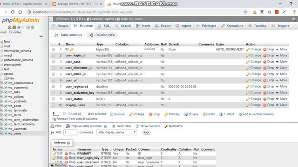
Task: Tick the Check all checkbox
Action: 65,114
